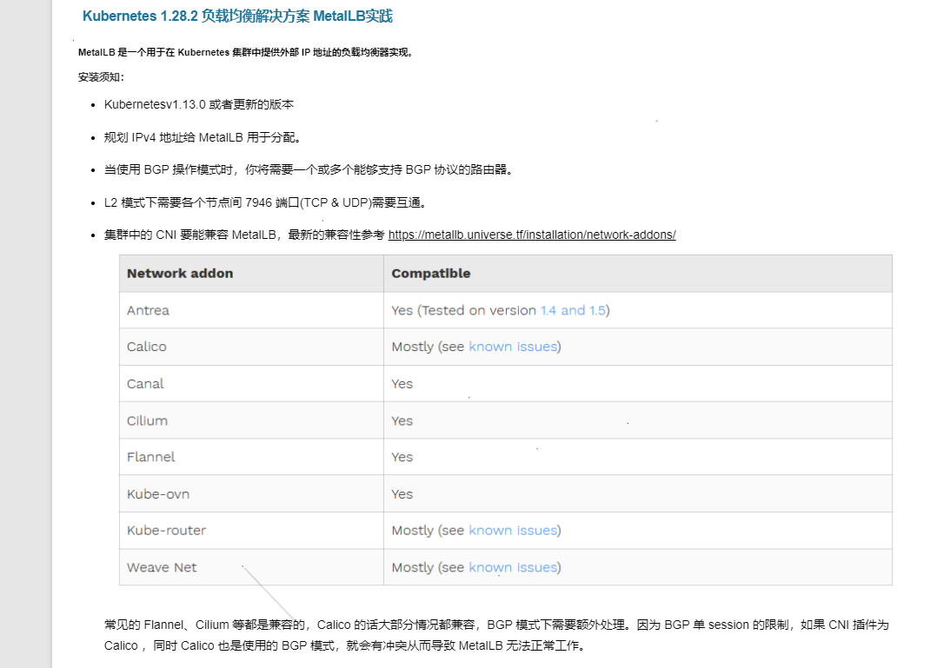937x668 pixels.
Task: Click the 'Cilium' table cell
Action: [251, 420]
